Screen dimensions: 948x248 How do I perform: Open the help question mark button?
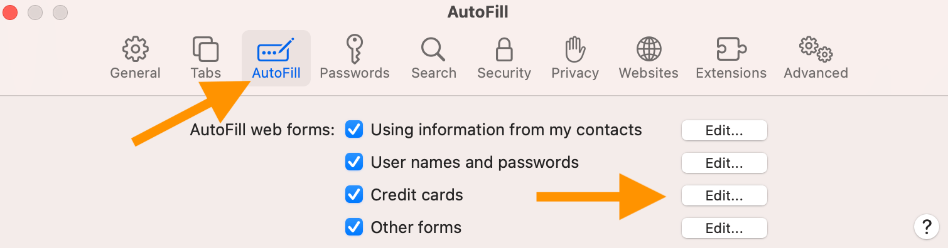pos(927,226)
